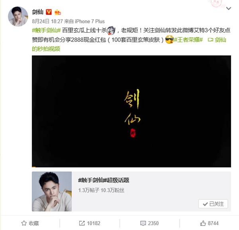Open the #触手剑仙# hashtag link
Screen dimensions: 239x230
click(46, 30)
